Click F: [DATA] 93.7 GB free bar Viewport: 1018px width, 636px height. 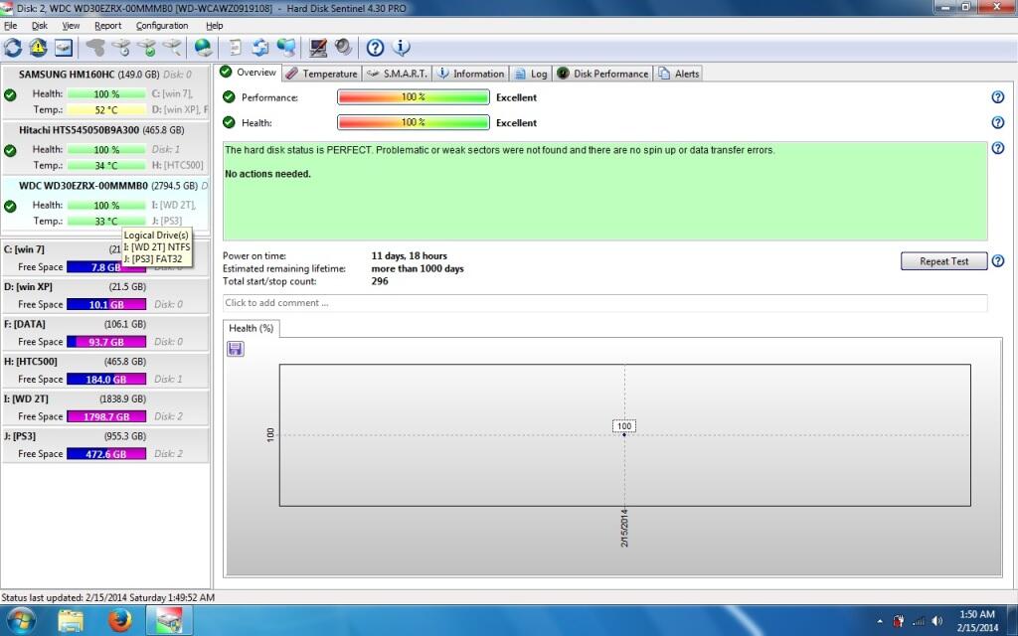(106, 342)
